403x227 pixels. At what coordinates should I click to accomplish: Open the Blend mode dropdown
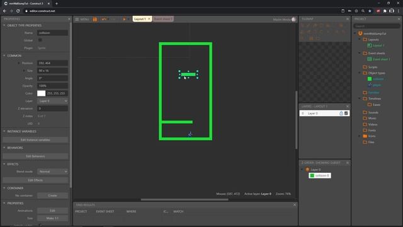coord(53,172)
